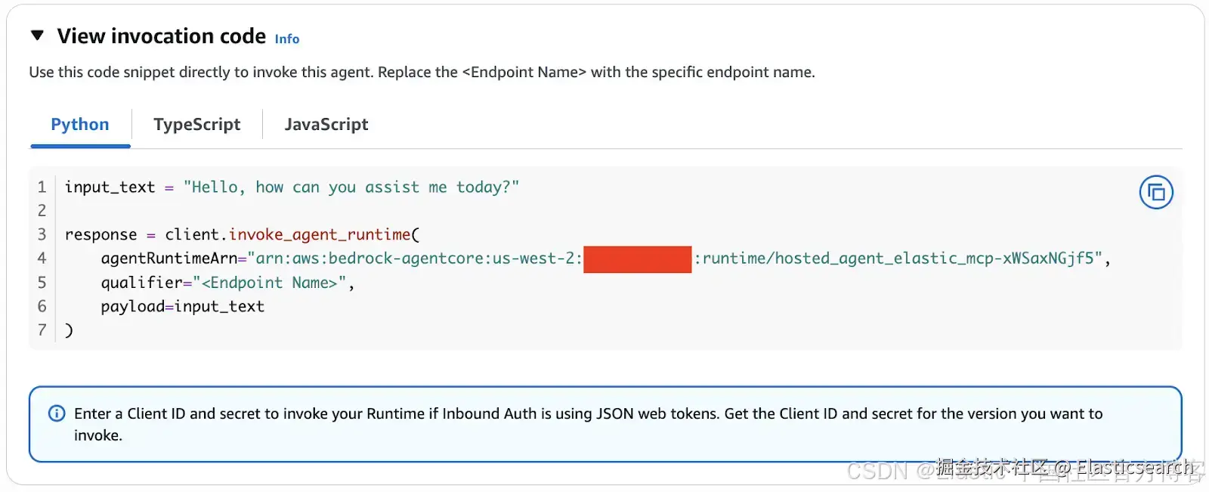The width and height of the screenshot is (1209, 492).
Task: Click line number 2 in the gutter
Action: point(42,210)
